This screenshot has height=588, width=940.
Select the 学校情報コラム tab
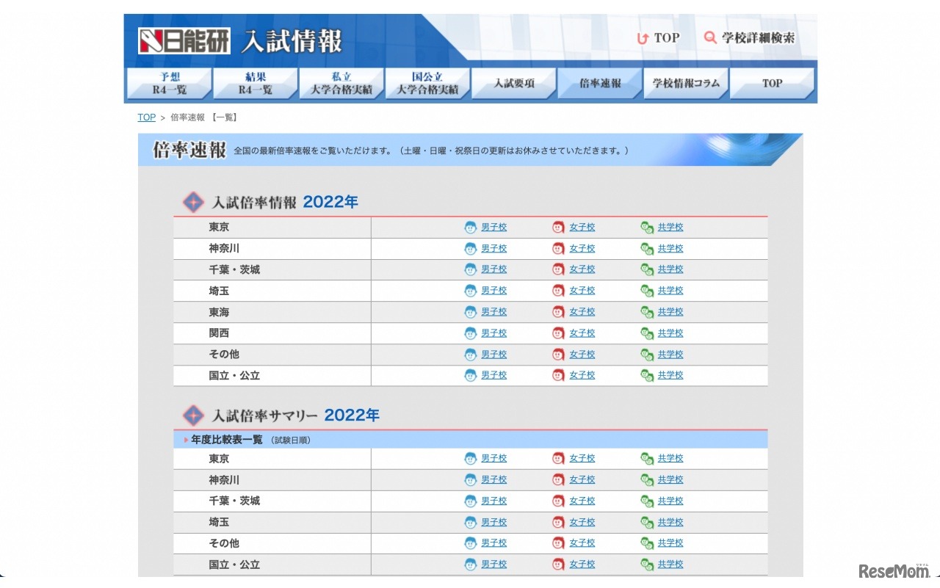click(685, 84)
